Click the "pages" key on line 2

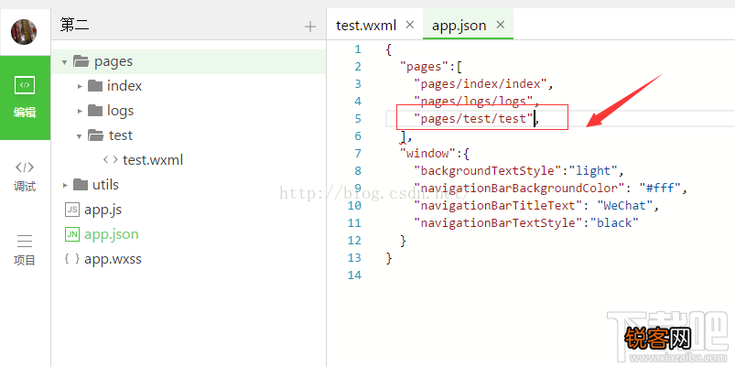pos(424,67)
